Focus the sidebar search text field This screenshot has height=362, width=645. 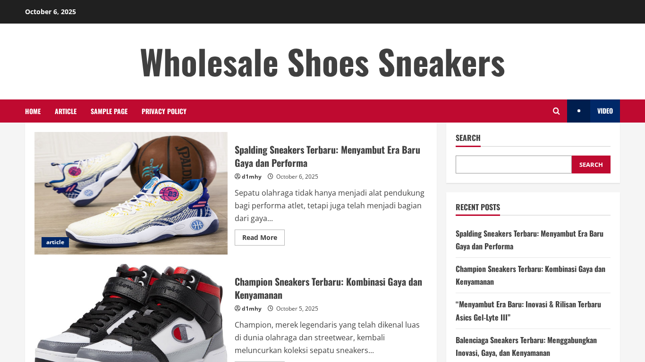click(x=514, y=165)
